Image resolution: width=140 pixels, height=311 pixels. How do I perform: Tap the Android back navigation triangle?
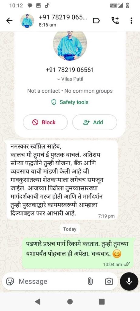(37, 302)
